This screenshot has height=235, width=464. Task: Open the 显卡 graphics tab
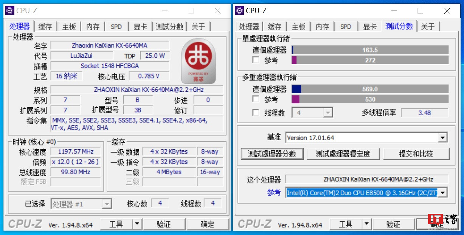tap(140, 26)
